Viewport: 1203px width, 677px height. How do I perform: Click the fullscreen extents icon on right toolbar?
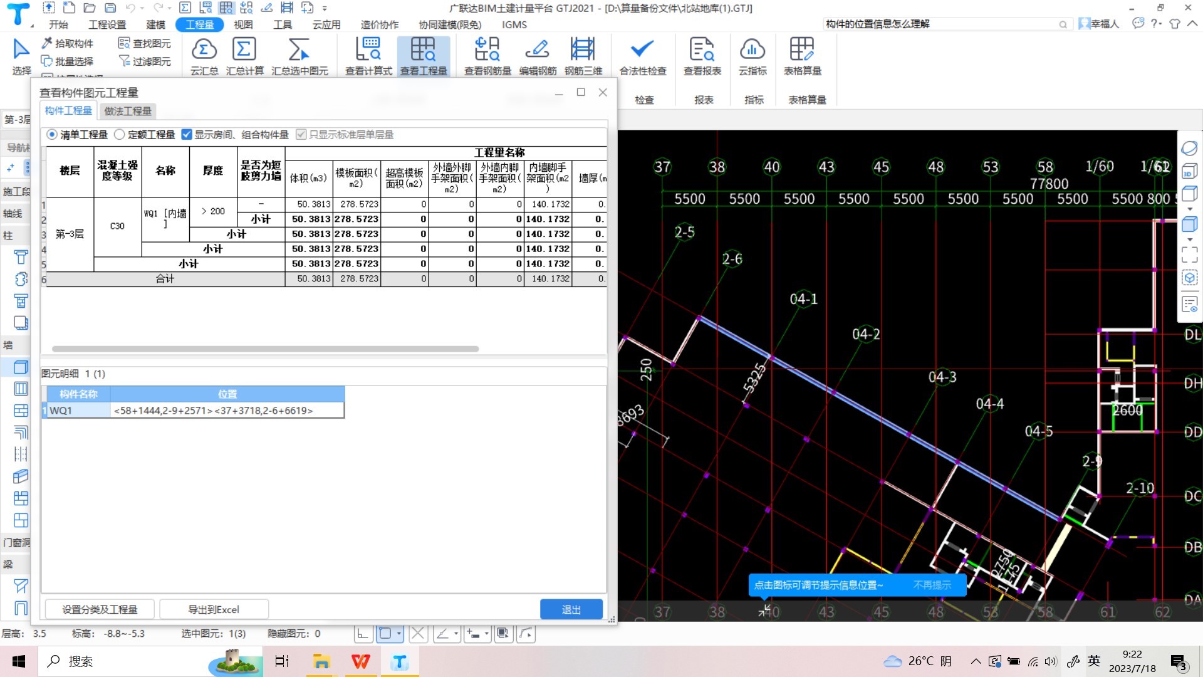tap(1189, 255)
